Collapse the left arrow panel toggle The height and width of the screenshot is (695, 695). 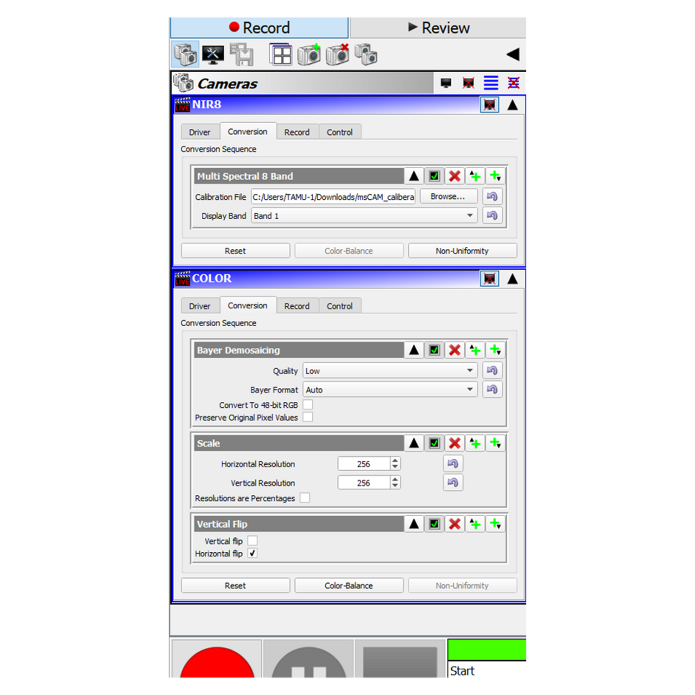[x=512, y=55]
